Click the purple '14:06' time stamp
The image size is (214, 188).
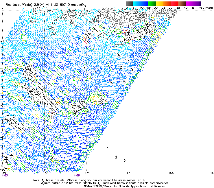(76, 176)
